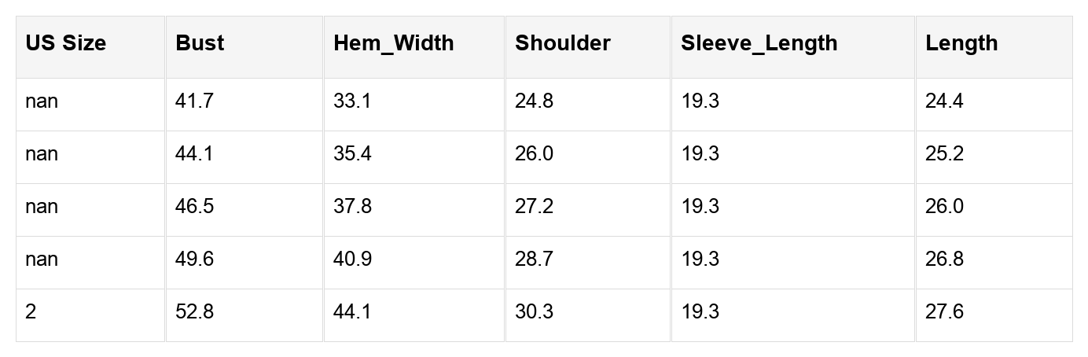This screenshot has width=1088, height=357.
Task: Select Sleeve_Length 19.3 in the last row
Action: click(700, 312)
